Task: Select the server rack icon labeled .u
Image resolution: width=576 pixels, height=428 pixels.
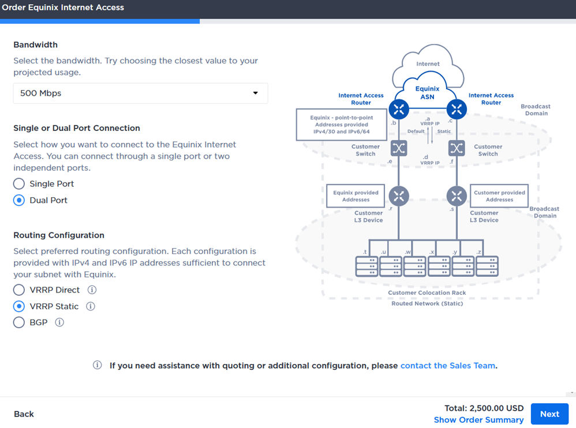Action: coord(391,266)
